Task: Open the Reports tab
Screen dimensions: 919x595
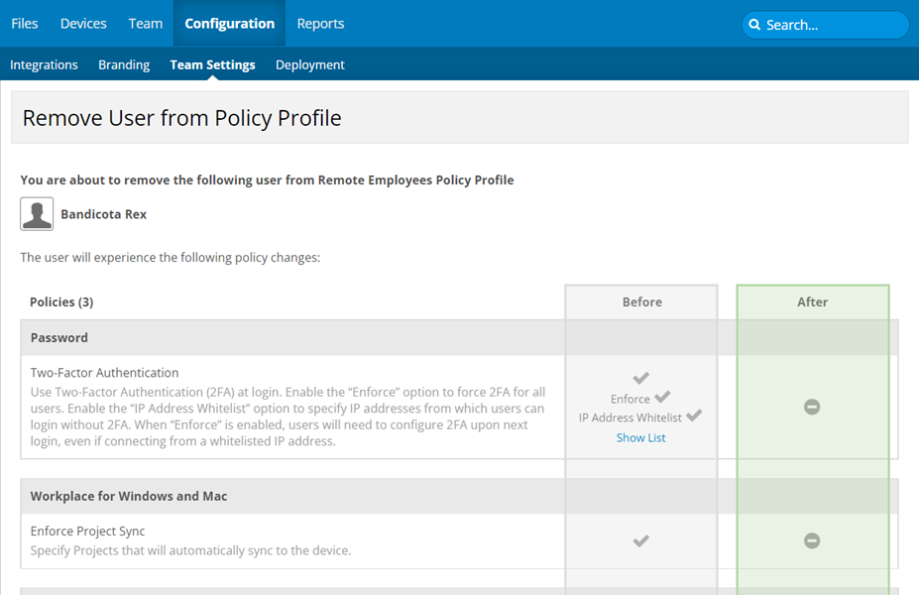Action: tap(320, 24)
